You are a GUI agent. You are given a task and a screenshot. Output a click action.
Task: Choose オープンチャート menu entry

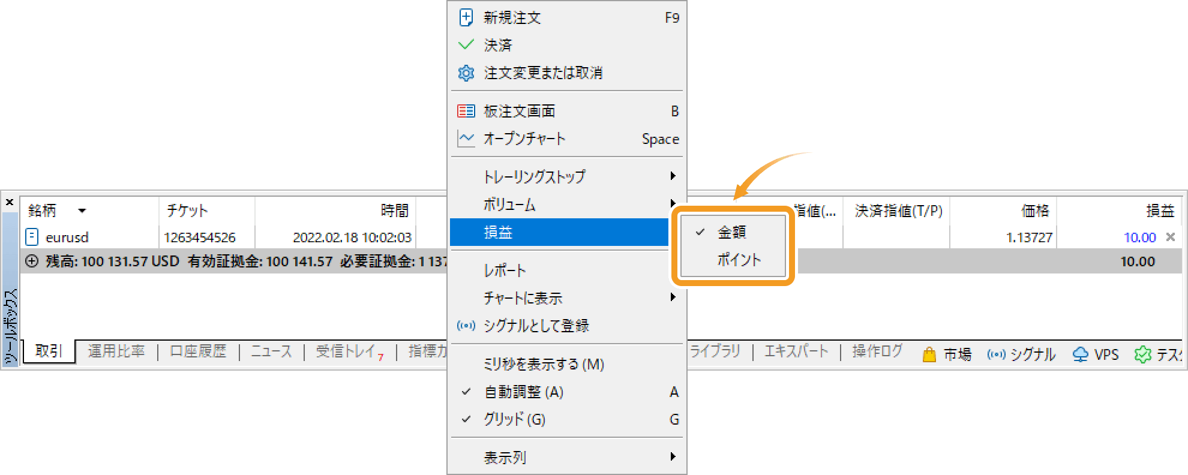coord(567,139)
